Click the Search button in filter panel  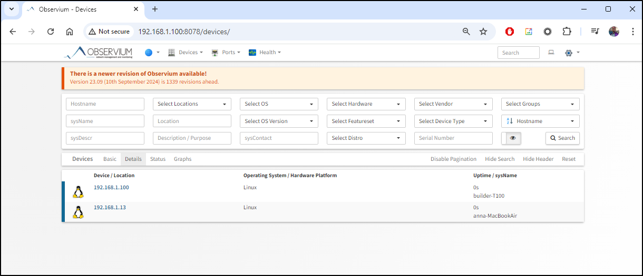(562, 138)
